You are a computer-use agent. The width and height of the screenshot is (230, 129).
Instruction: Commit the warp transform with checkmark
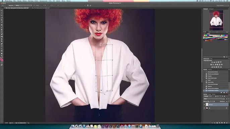[91, 5]
